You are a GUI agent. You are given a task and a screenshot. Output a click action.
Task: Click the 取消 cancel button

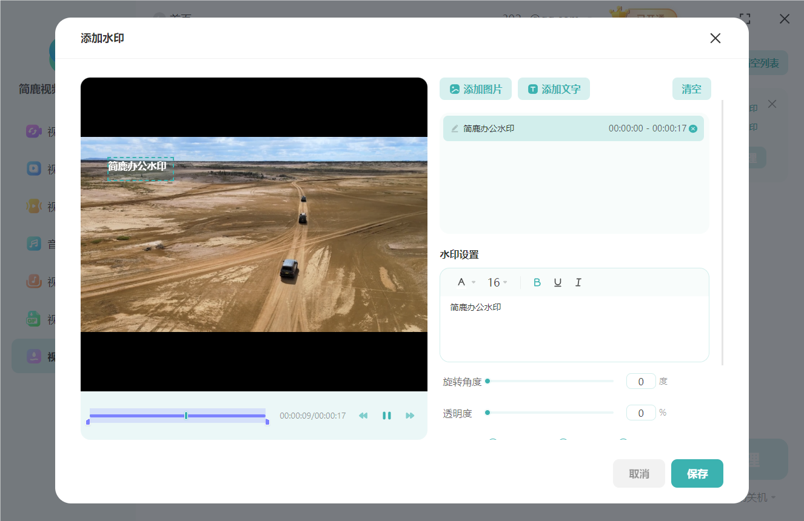(x=638, y=474)
